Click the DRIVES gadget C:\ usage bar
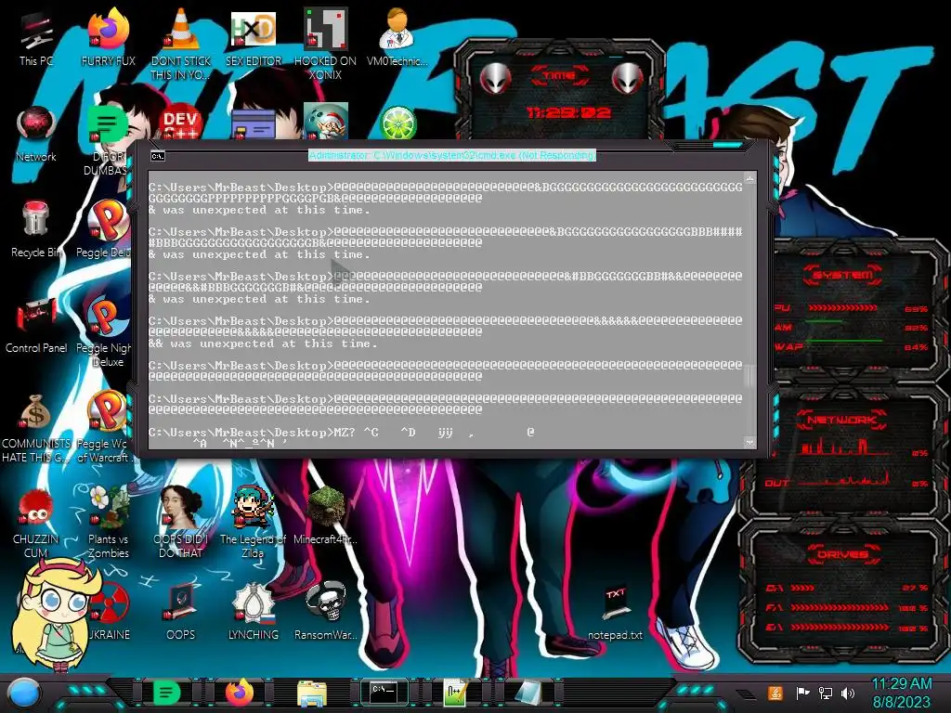This screenshot has height=713, width=951. 801,588
